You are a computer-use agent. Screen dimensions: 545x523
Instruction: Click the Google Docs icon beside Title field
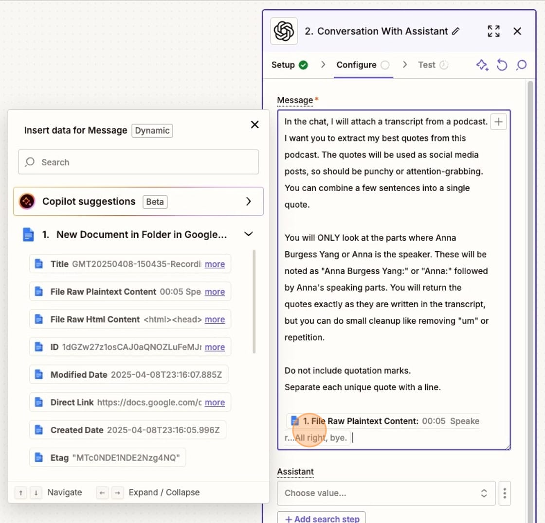coord(38,264)
